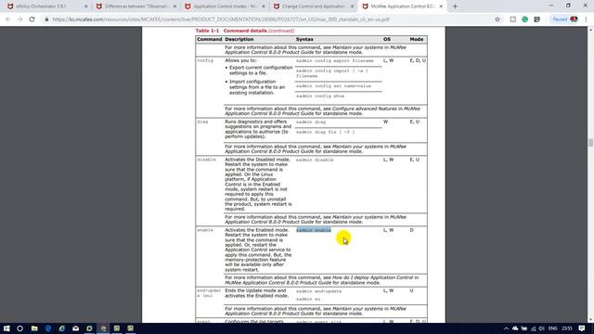Open the Windows Start menu

coord(6,328)
